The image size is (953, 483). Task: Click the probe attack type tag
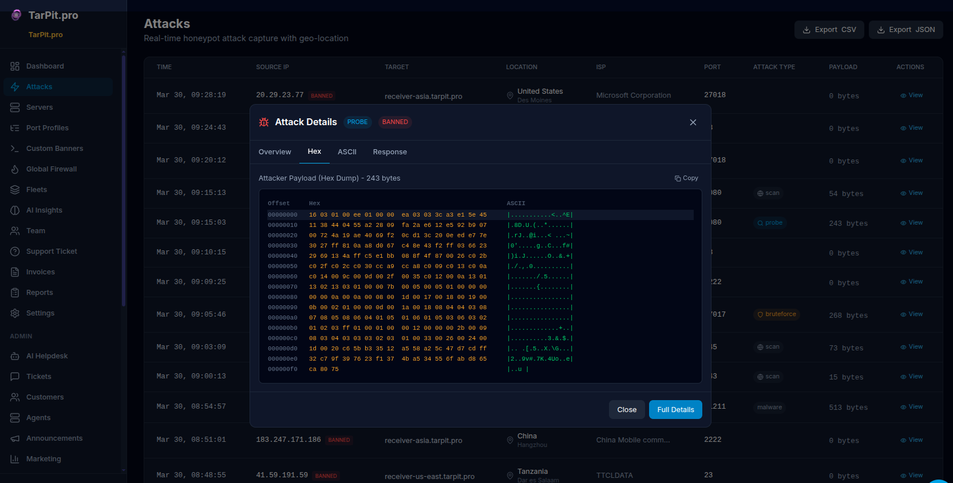click(x=770, y=223)
